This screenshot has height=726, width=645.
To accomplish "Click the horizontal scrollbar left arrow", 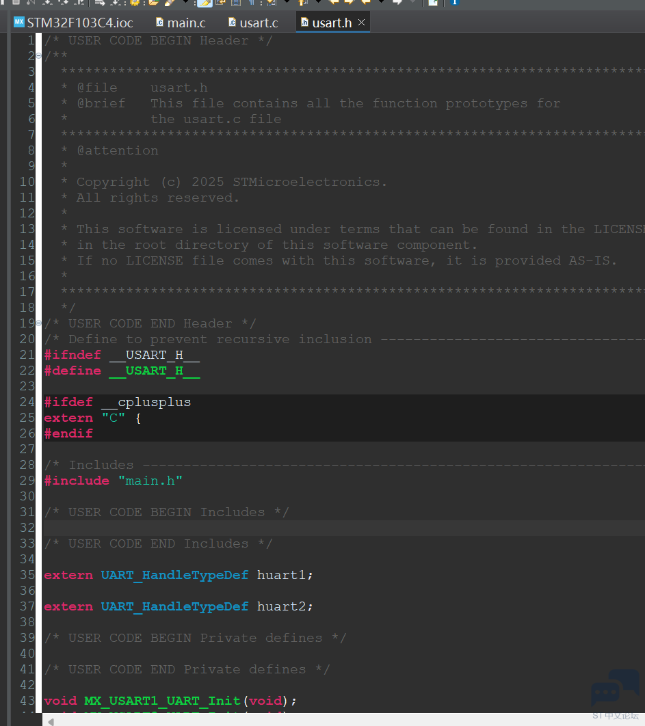I will tap(51, 722).
